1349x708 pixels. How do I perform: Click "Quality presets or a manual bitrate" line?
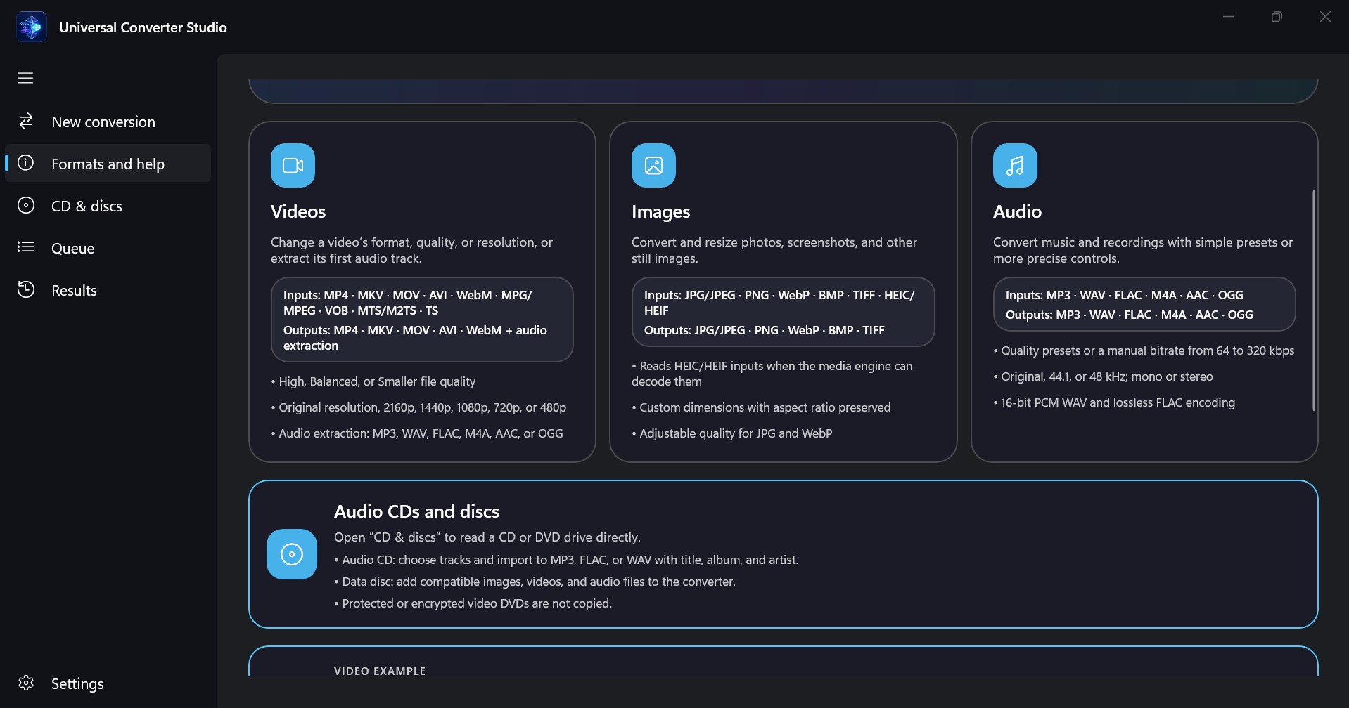[1144, 350]
